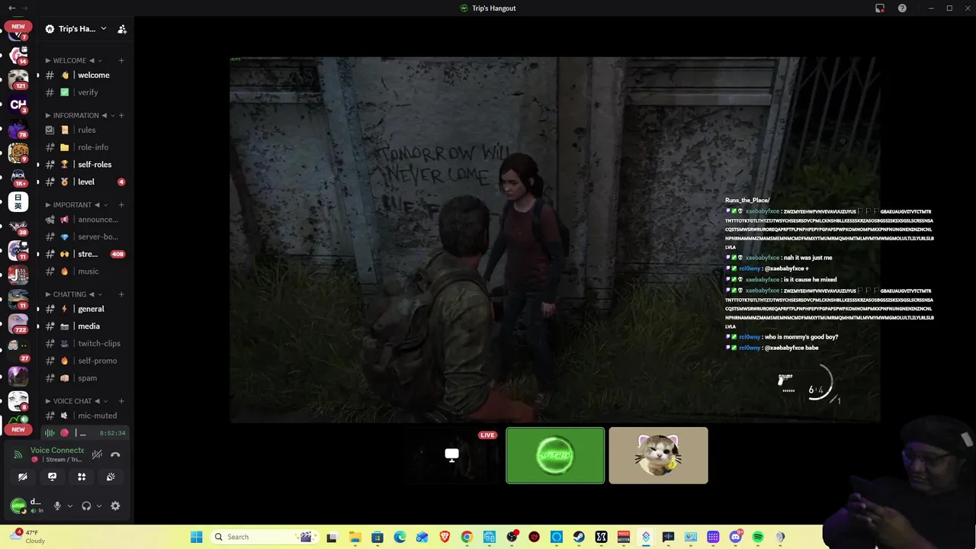This screenshot has width=976, height=549.
Task: Collapse the IMPORTANT category
Action: pyautogui.click(x=76, y=204)
